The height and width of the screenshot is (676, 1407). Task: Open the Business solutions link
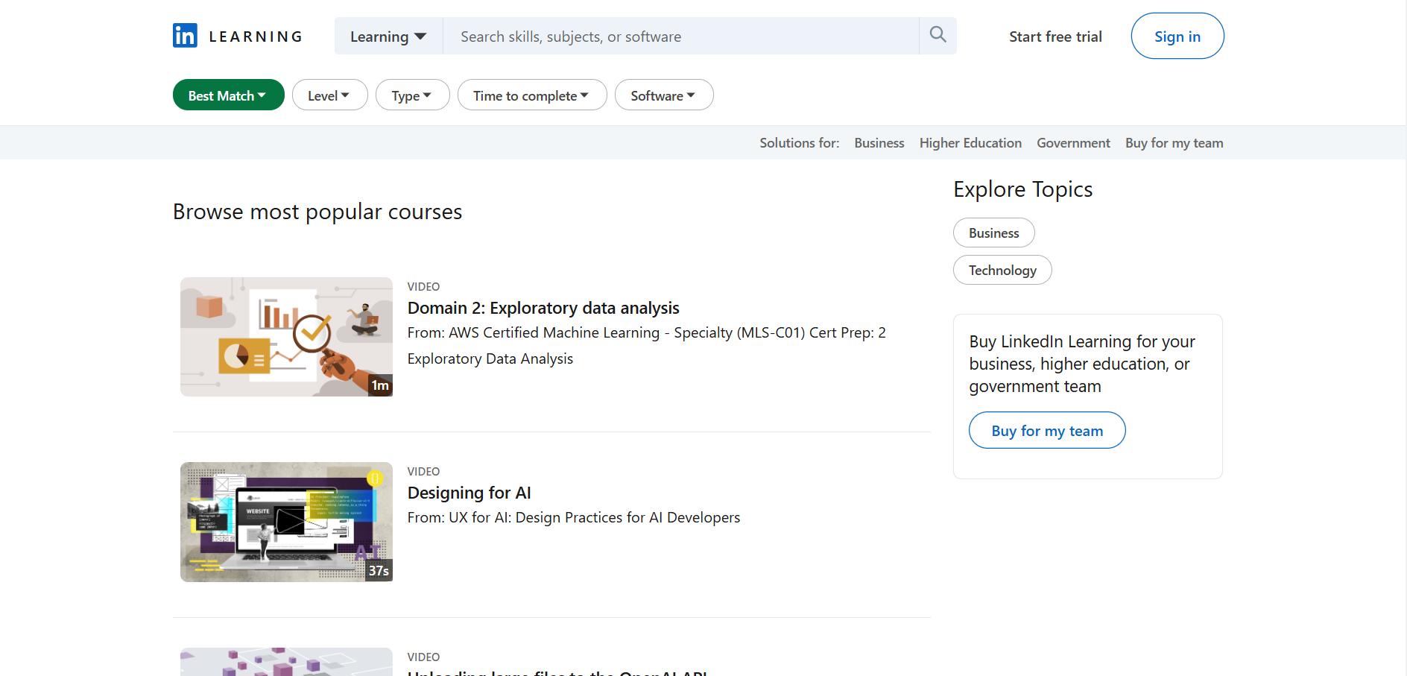879,143
